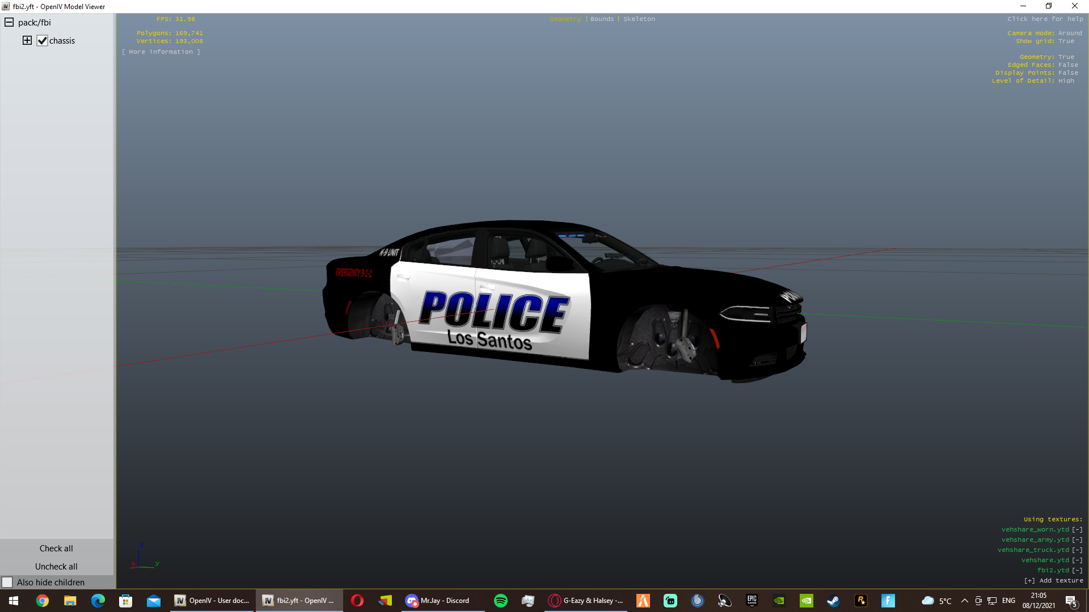Switch to the Bounds view tab
Screen dimensions: 1089x612
point(602,19)
